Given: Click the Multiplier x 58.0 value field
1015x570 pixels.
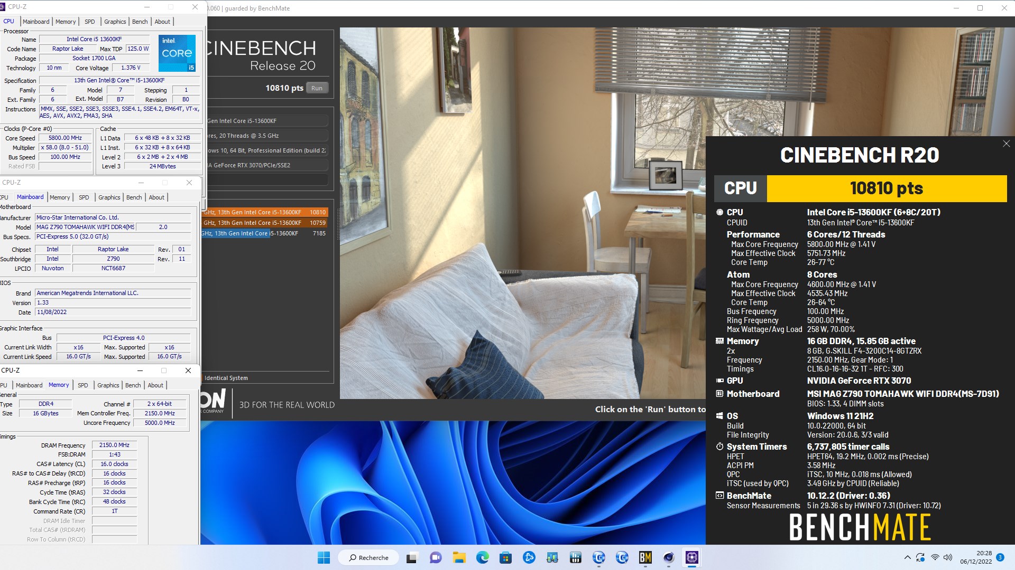Looking at the screenshot, I should point(65,147).
